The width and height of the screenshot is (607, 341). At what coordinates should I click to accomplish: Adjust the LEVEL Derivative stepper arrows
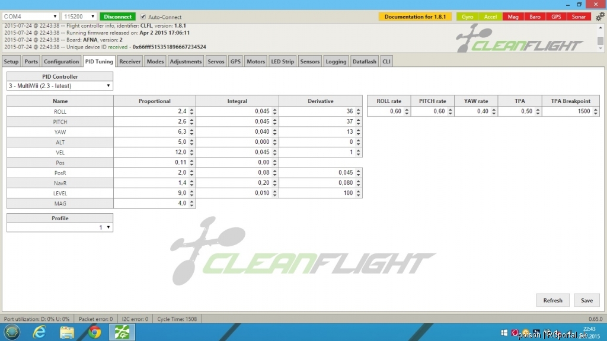(358, 193)
